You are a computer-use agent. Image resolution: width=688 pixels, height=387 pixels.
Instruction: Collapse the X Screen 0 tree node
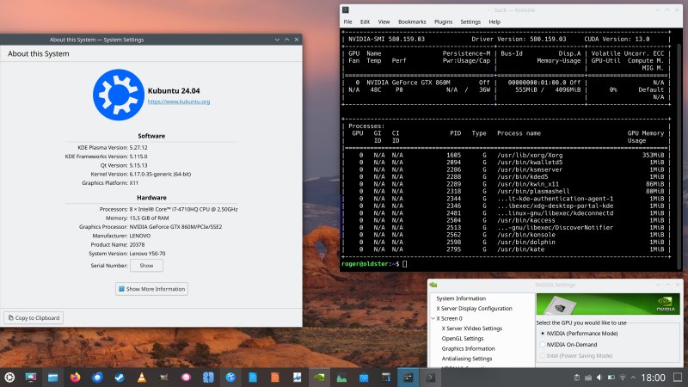(433, 318)
